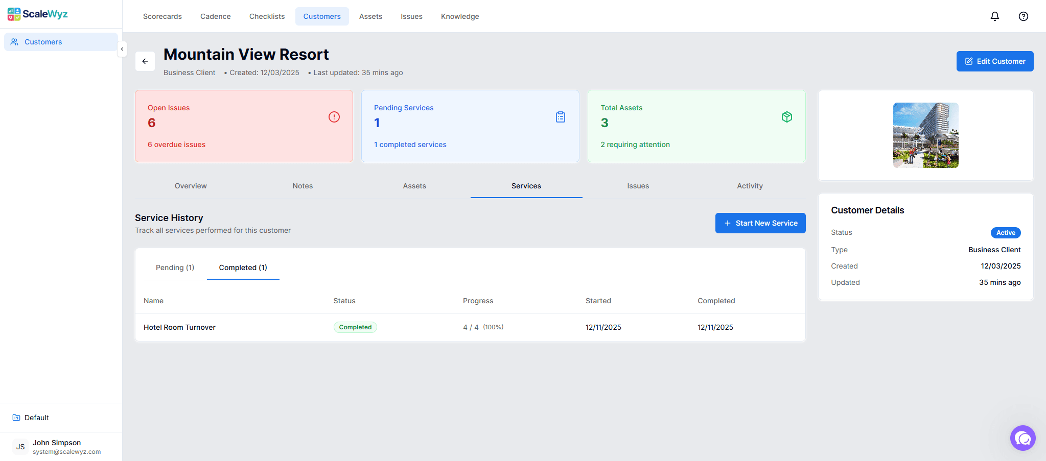Click the Default workspace folder icon
This screenshot has width=1046, height=461.
(x=16, y=417)
